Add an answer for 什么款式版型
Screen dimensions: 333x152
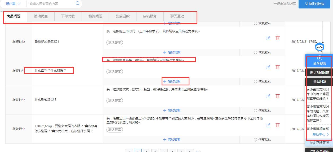pyautogui.click(x=172, y=110)
